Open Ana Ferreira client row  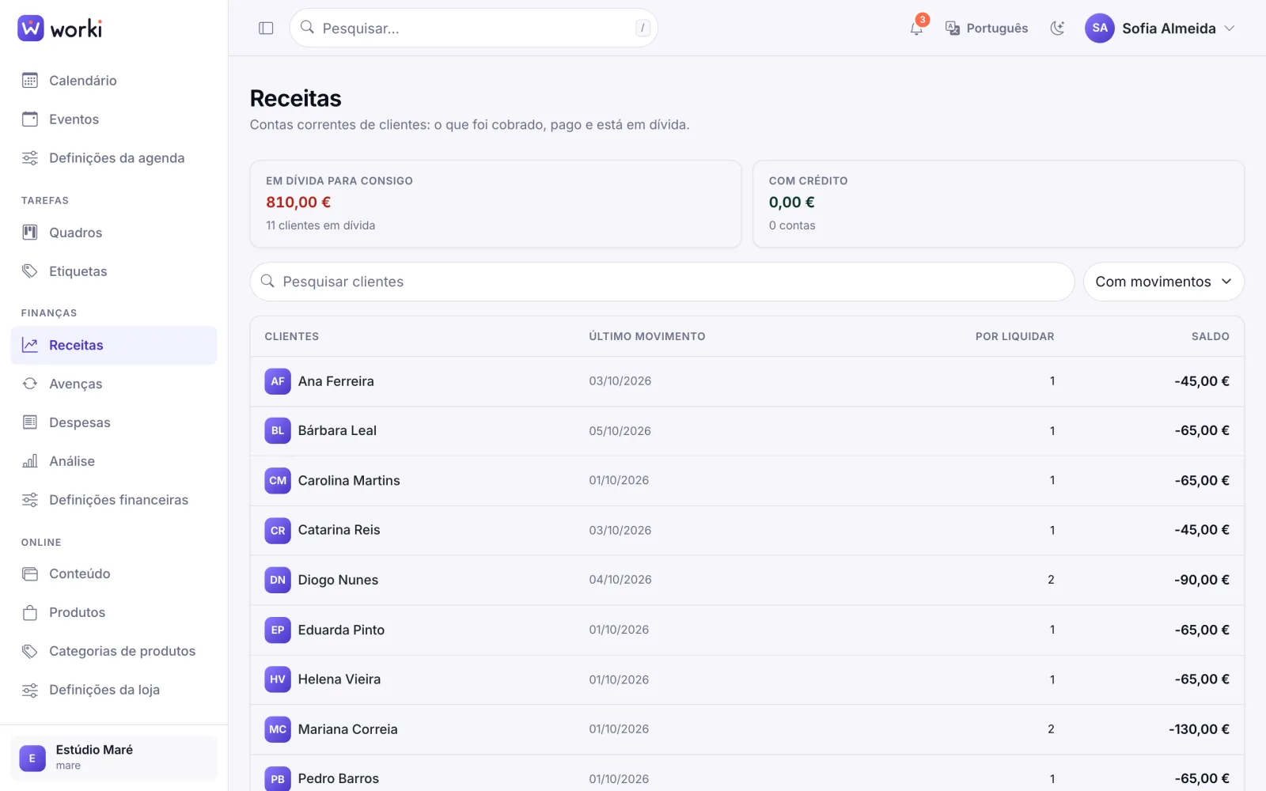747,381
